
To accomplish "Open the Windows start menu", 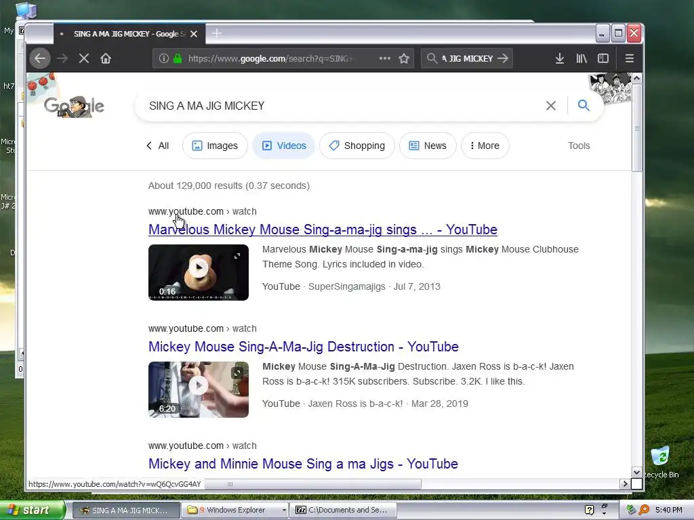I will 32,510.
